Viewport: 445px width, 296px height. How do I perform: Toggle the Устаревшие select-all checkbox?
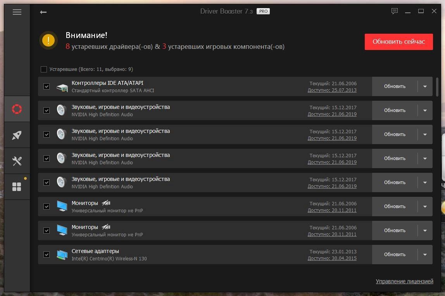(44, 69)
